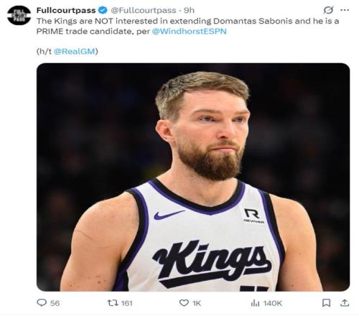Repost the tweet with retweet icon
Viewport: 359px width, 316px height.
[113, 303]
